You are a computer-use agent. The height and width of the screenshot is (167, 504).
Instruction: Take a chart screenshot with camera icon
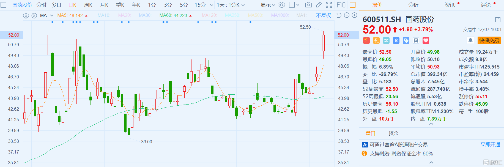point(308,5)
